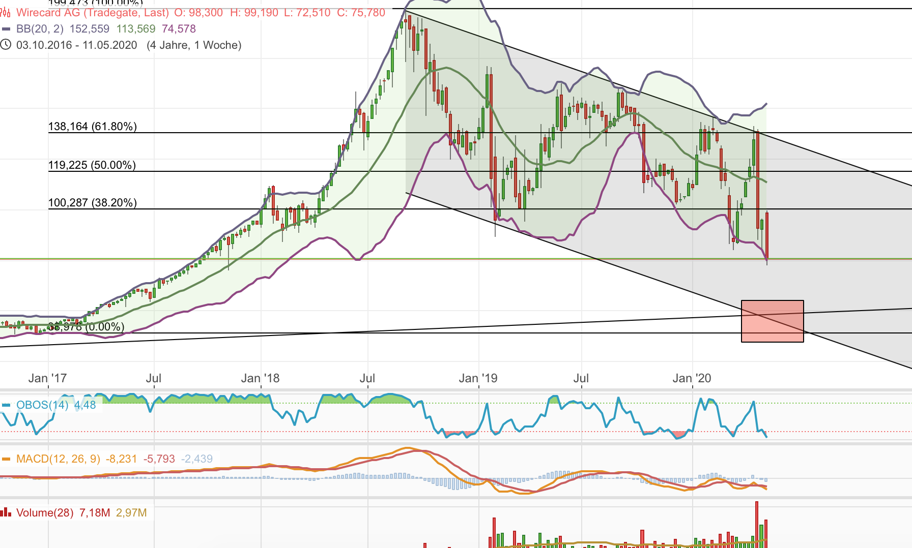Click the 119,225 (50.00%) retracement label

(92, 165)
